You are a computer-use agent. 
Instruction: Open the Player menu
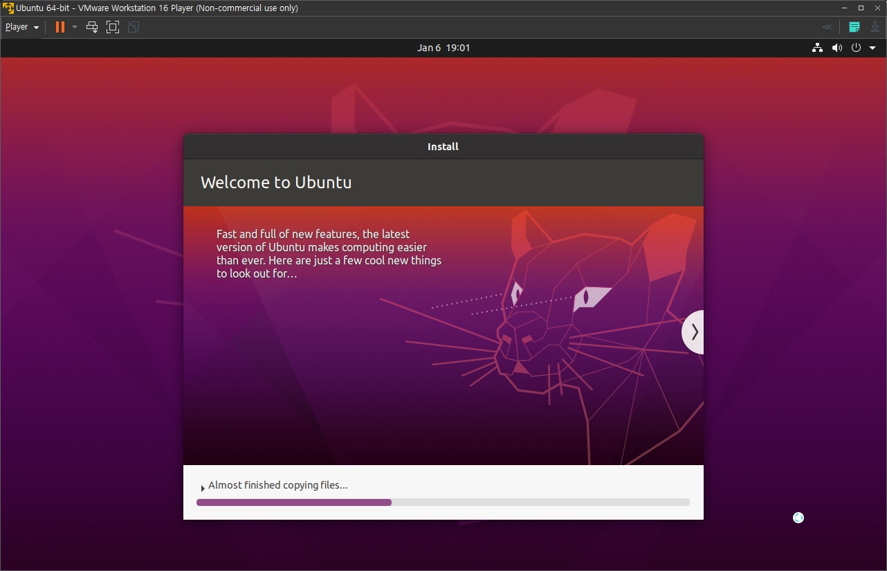(x=21, y=27)
